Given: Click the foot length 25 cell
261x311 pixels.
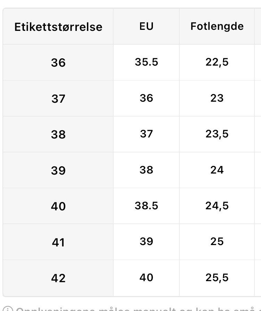Looking at the screenshot, I should click(x=217, y=242).
